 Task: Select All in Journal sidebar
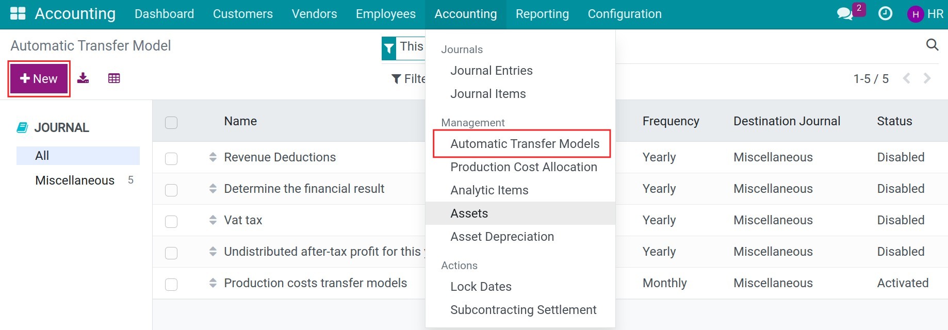78,156
